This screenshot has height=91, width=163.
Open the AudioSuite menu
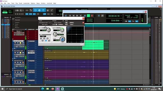click(26, 3)
